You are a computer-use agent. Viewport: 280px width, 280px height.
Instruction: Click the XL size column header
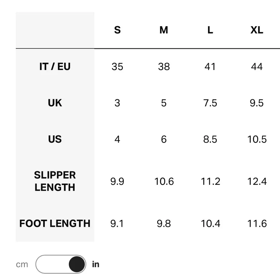257,30
